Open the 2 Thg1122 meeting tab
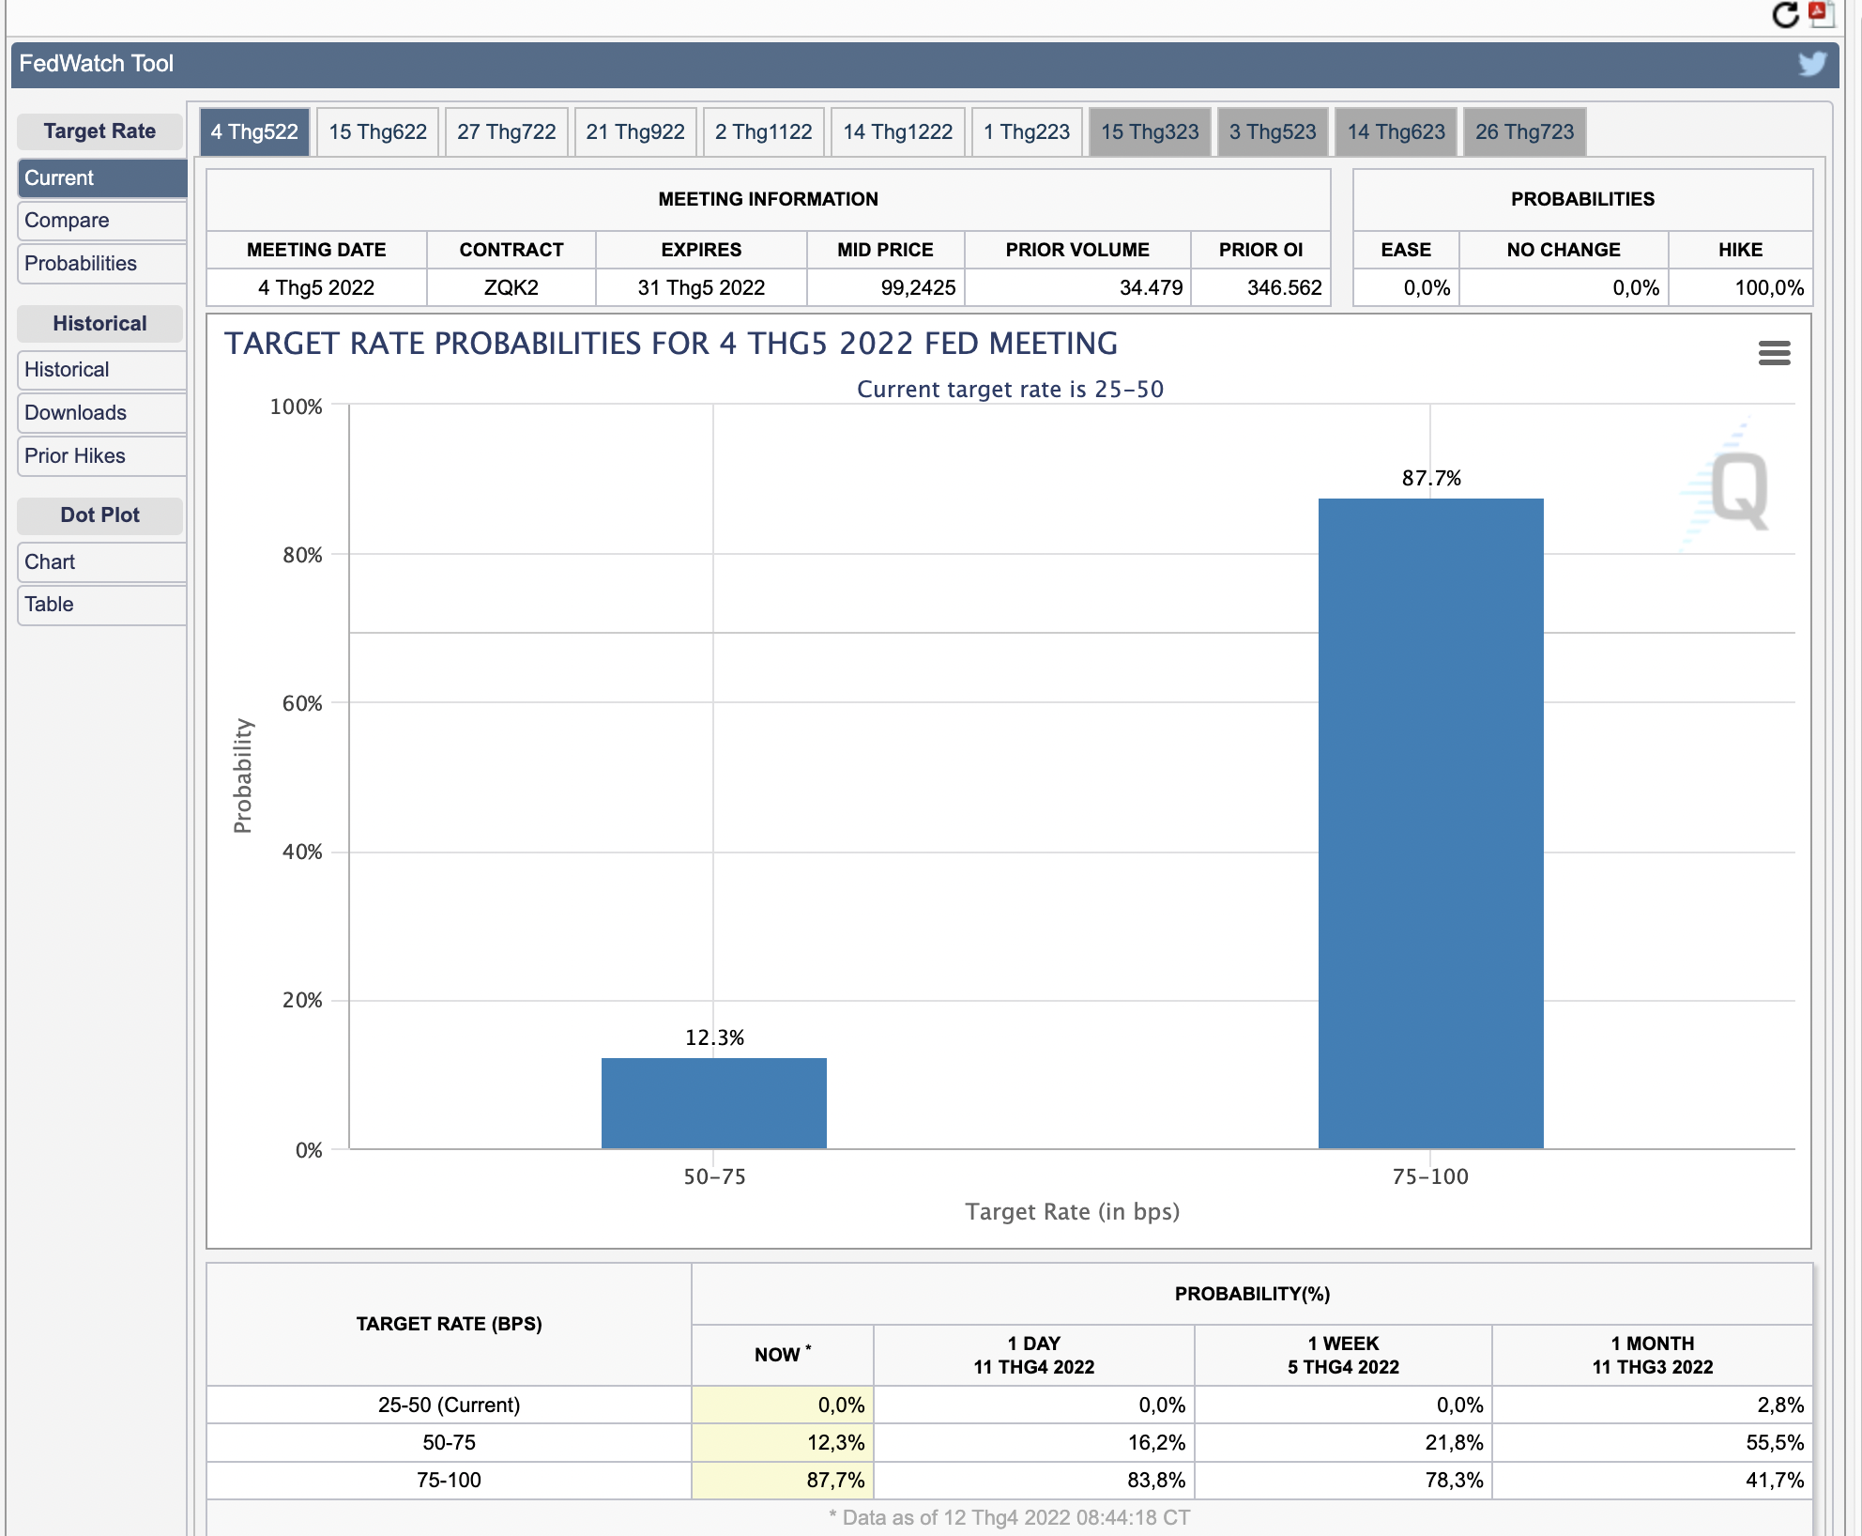Viewport: 1862px width, 1536px height. coord(764,131)
